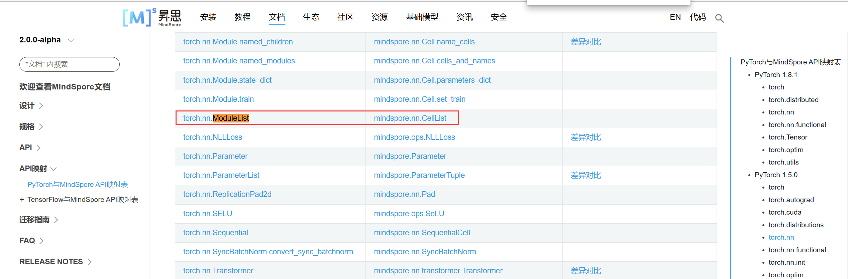Open the 代码 link in header
Screen dimensions: 848x279
tap(698, 17)
